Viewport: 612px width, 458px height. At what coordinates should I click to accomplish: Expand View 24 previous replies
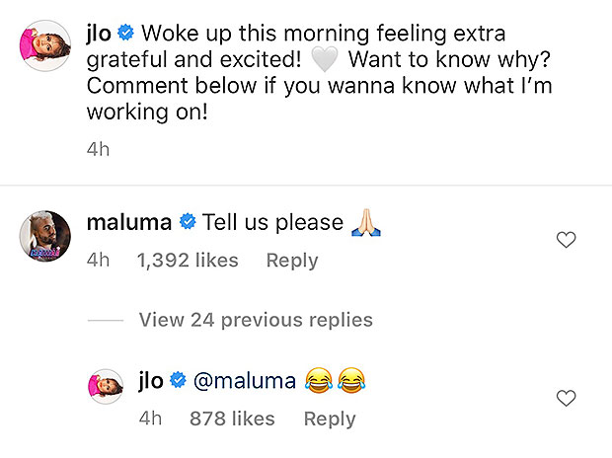pos(256,320)
